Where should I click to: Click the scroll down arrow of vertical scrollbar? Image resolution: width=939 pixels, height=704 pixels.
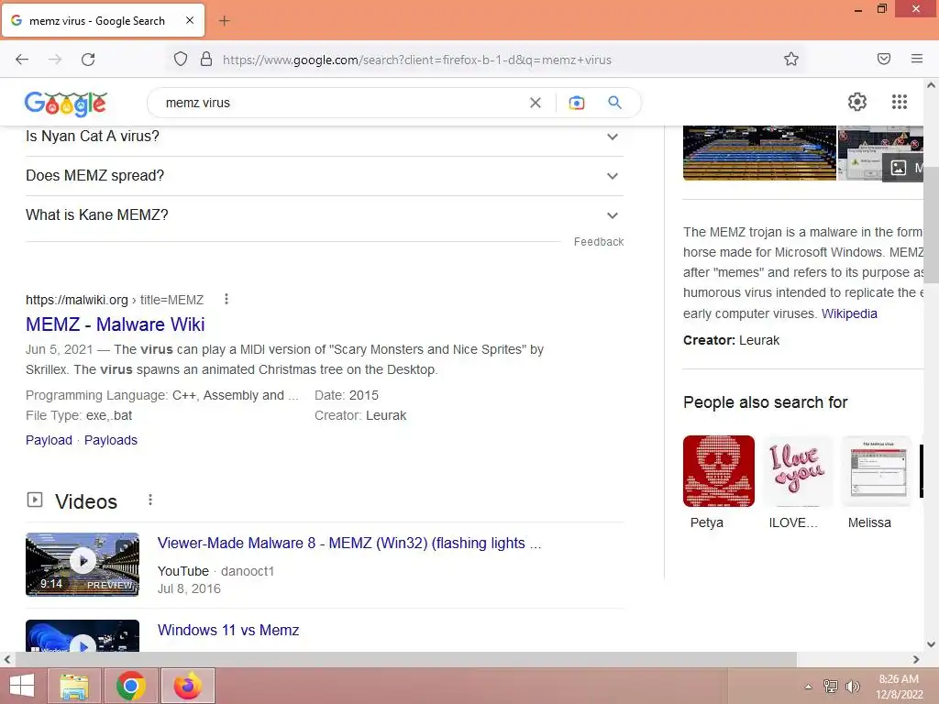[931, 644]
